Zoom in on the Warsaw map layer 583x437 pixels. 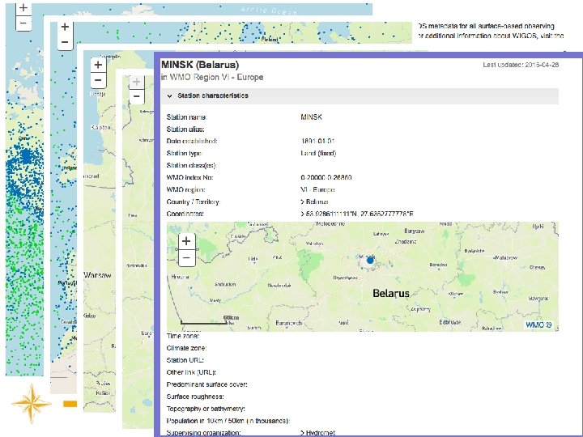(98, 65)
